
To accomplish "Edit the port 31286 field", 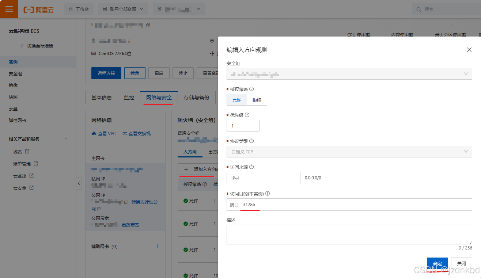I will [x=349, y=205].
